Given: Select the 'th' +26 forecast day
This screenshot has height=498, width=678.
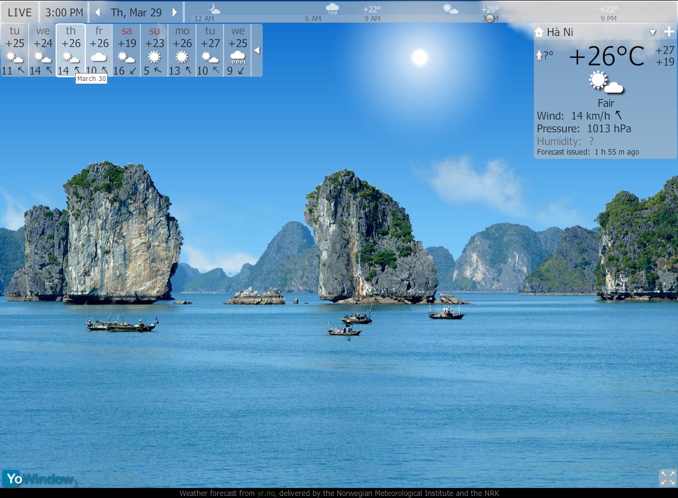Looking at the screenshot, I should pos(70,50).
